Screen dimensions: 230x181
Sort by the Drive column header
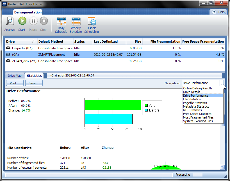click(x=21, y=41)
